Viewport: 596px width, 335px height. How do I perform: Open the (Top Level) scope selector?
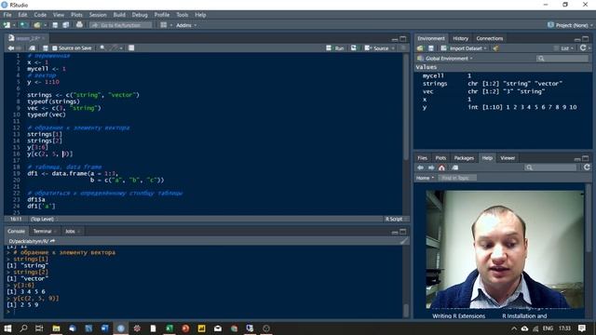pos(42,220)
